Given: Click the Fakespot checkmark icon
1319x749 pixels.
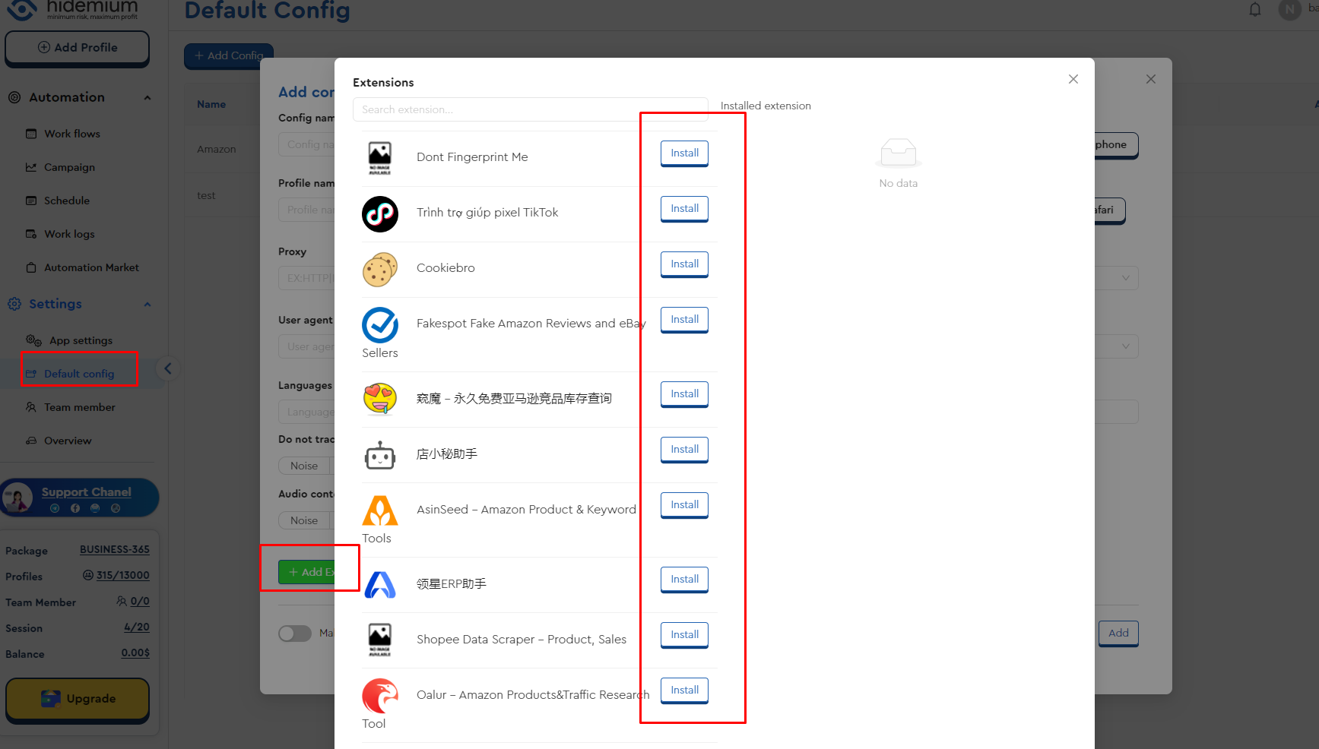Looking at the screenshot, I should (380, 325).
